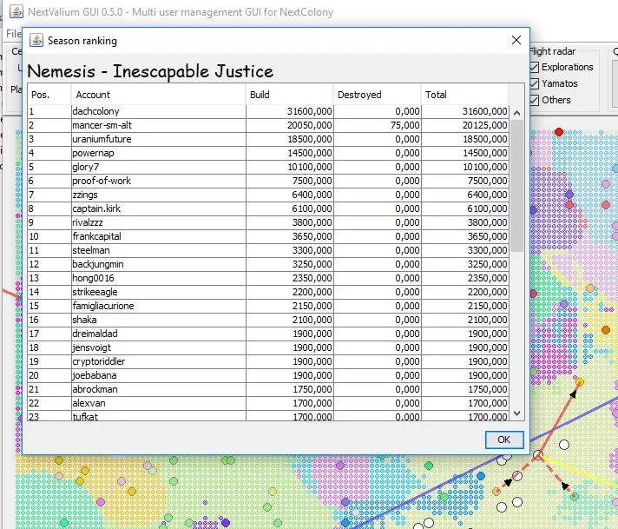Click the 20125,000 total value
Viewport: 618px width, 529px height.
(485, 125)
